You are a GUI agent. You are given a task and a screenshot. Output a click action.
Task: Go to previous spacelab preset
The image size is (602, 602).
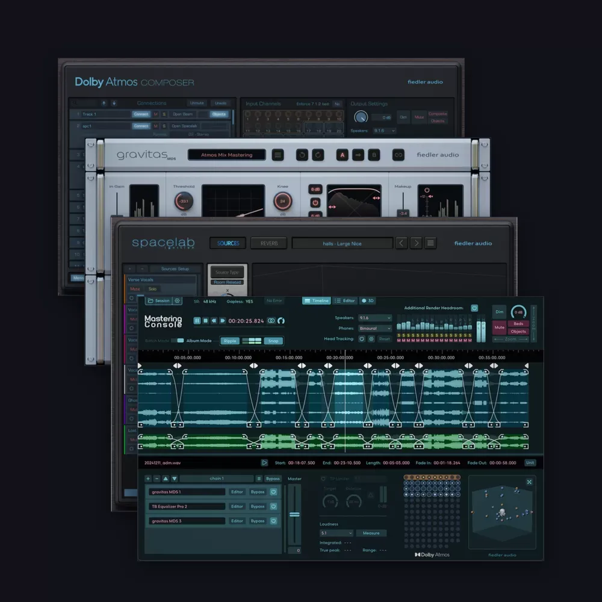tap(402, 243)
